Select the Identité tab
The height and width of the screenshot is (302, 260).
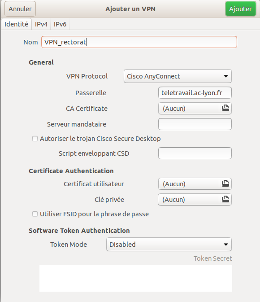16,24
